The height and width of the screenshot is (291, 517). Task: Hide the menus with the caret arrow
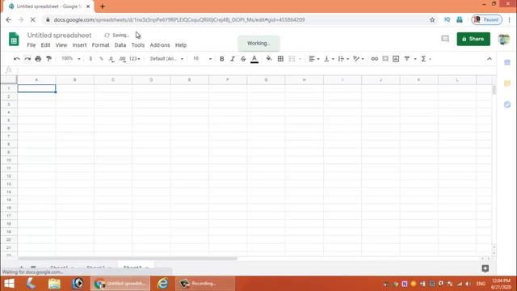pyautogui.click(x=490, y=59)
